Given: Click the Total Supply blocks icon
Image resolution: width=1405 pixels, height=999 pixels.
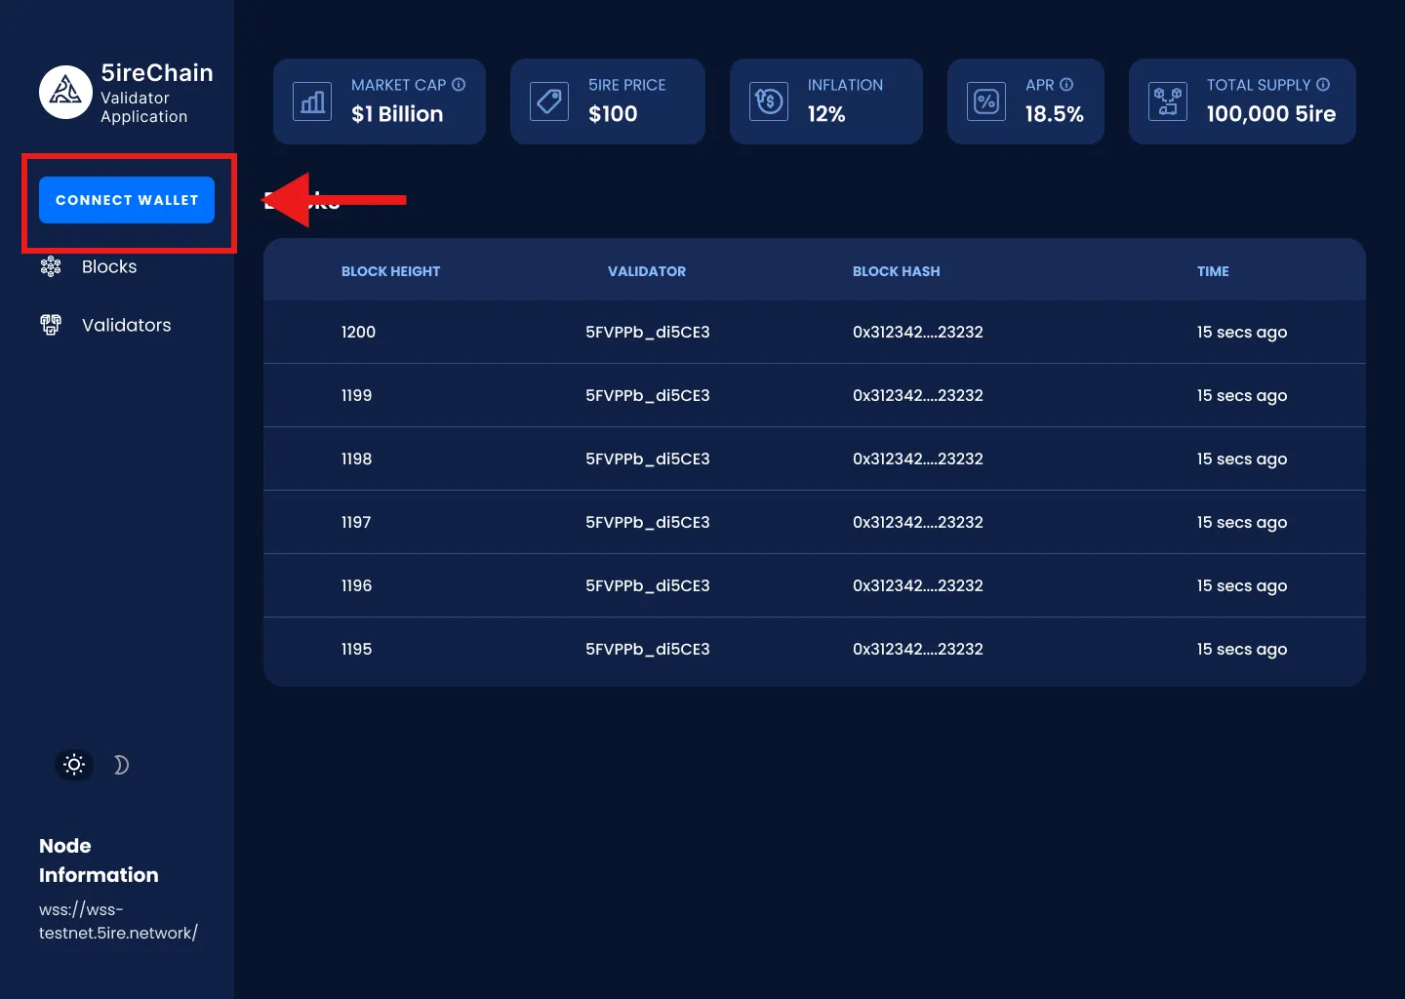Looking at the screenshot, I should (x=1168, y=101).
